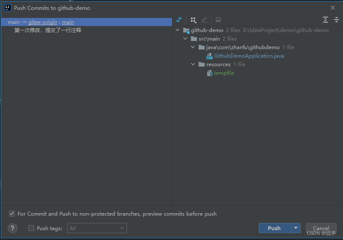The width and height of the screenshot is (343, 240).
Task: Click the IntelliJ logo in title bar
Action: (x=7, y=8)
